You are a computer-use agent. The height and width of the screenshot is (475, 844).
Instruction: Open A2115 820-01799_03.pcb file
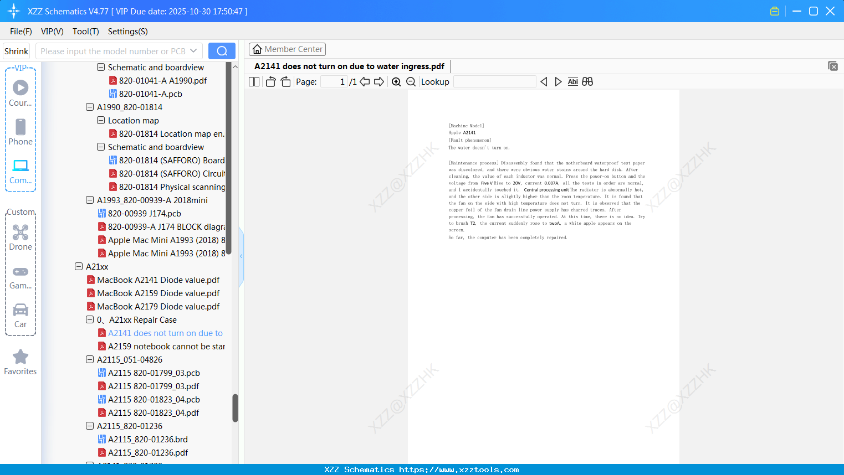[x=149, y=373]
